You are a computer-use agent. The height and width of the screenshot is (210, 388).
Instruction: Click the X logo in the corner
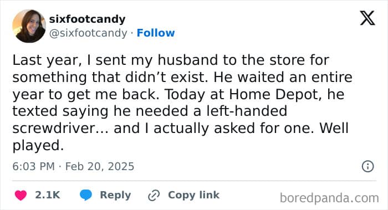367,18
